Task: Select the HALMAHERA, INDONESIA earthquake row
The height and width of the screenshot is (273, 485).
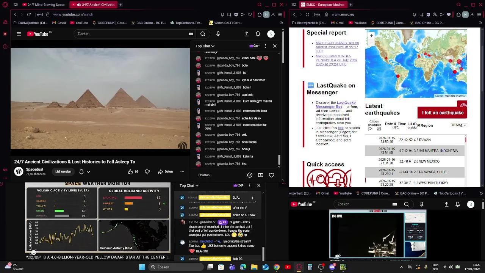Action: pyautogui.click(x=415, y=151)
